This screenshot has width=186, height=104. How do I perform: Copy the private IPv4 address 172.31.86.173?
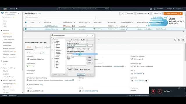pos(132,59)
